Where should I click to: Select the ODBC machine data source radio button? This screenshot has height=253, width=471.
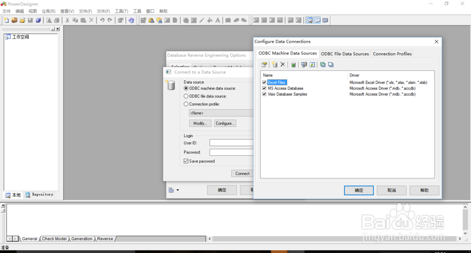186,88
